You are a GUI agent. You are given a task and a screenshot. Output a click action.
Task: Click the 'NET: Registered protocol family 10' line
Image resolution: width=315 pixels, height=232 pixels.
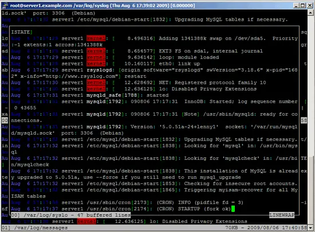[x=139, y=82]
